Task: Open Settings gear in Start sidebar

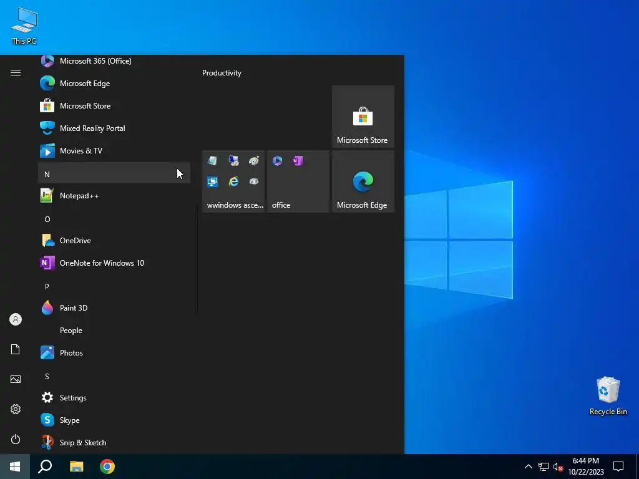Action: [x=16, y=409]
